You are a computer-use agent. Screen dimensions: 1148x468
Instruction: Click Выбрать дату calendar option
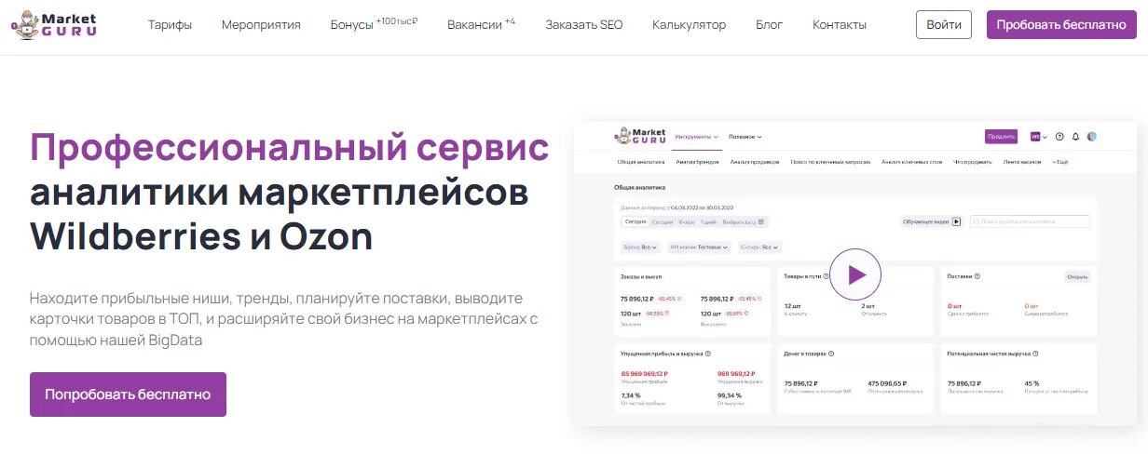tap(743, 221)
